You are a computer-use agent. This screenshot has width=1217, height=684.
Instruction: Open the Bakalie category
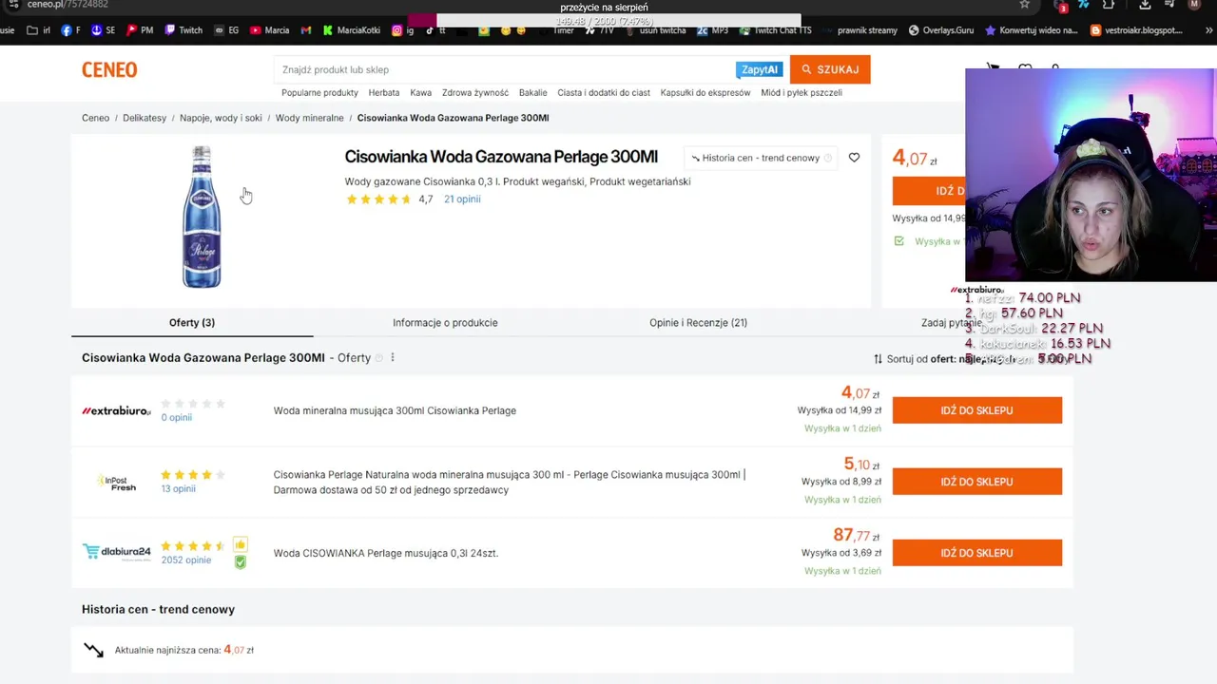coord(533,93)
